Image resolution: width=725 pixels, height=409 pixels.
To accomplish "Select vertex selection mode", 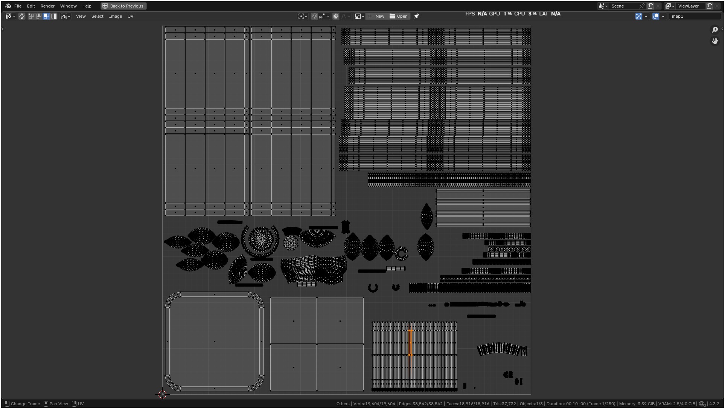I will pyautogui.click(x=31, y=16).
